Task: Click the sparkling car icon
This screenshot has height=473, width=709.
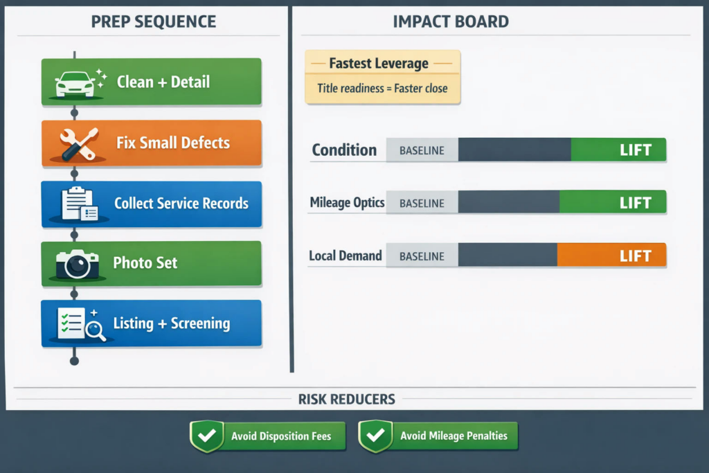Action: click(x=80, y=84)
